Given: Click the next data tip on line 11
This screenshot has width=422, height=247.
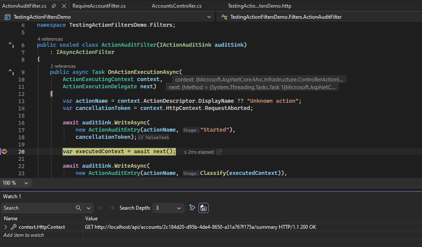Looking at the screenshot, I should [x=252, y=87].
